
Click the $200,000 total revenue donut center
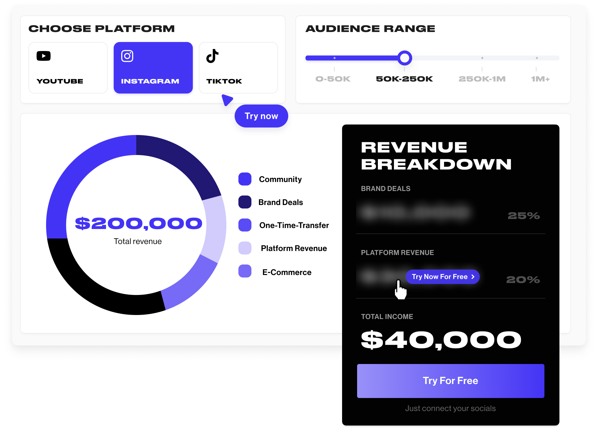(x=137, y=223)
